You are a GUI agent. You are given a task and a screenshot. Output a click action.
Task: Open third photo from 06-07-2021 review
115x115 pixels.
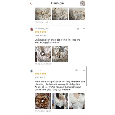(x=77, y=14)
